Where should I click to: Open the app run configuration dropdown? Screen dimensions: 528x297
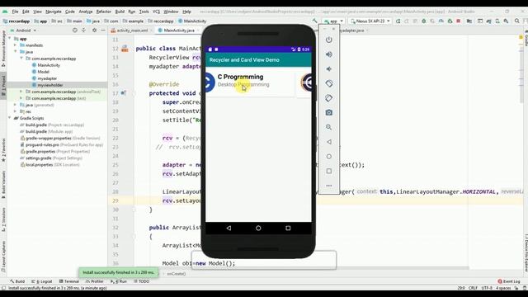333,21
